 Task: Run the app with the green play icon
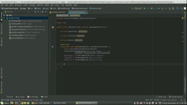[145, 8]
